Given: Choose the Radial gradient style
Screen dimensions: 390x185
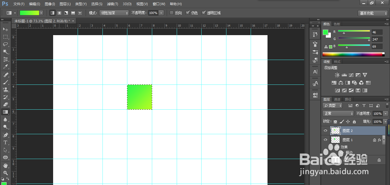Looking at the screenshot, I should pyautogui.click(x=59, y=13).
